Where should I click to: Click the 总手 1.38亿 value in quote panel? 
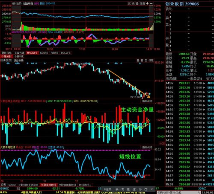click(185, 70)
